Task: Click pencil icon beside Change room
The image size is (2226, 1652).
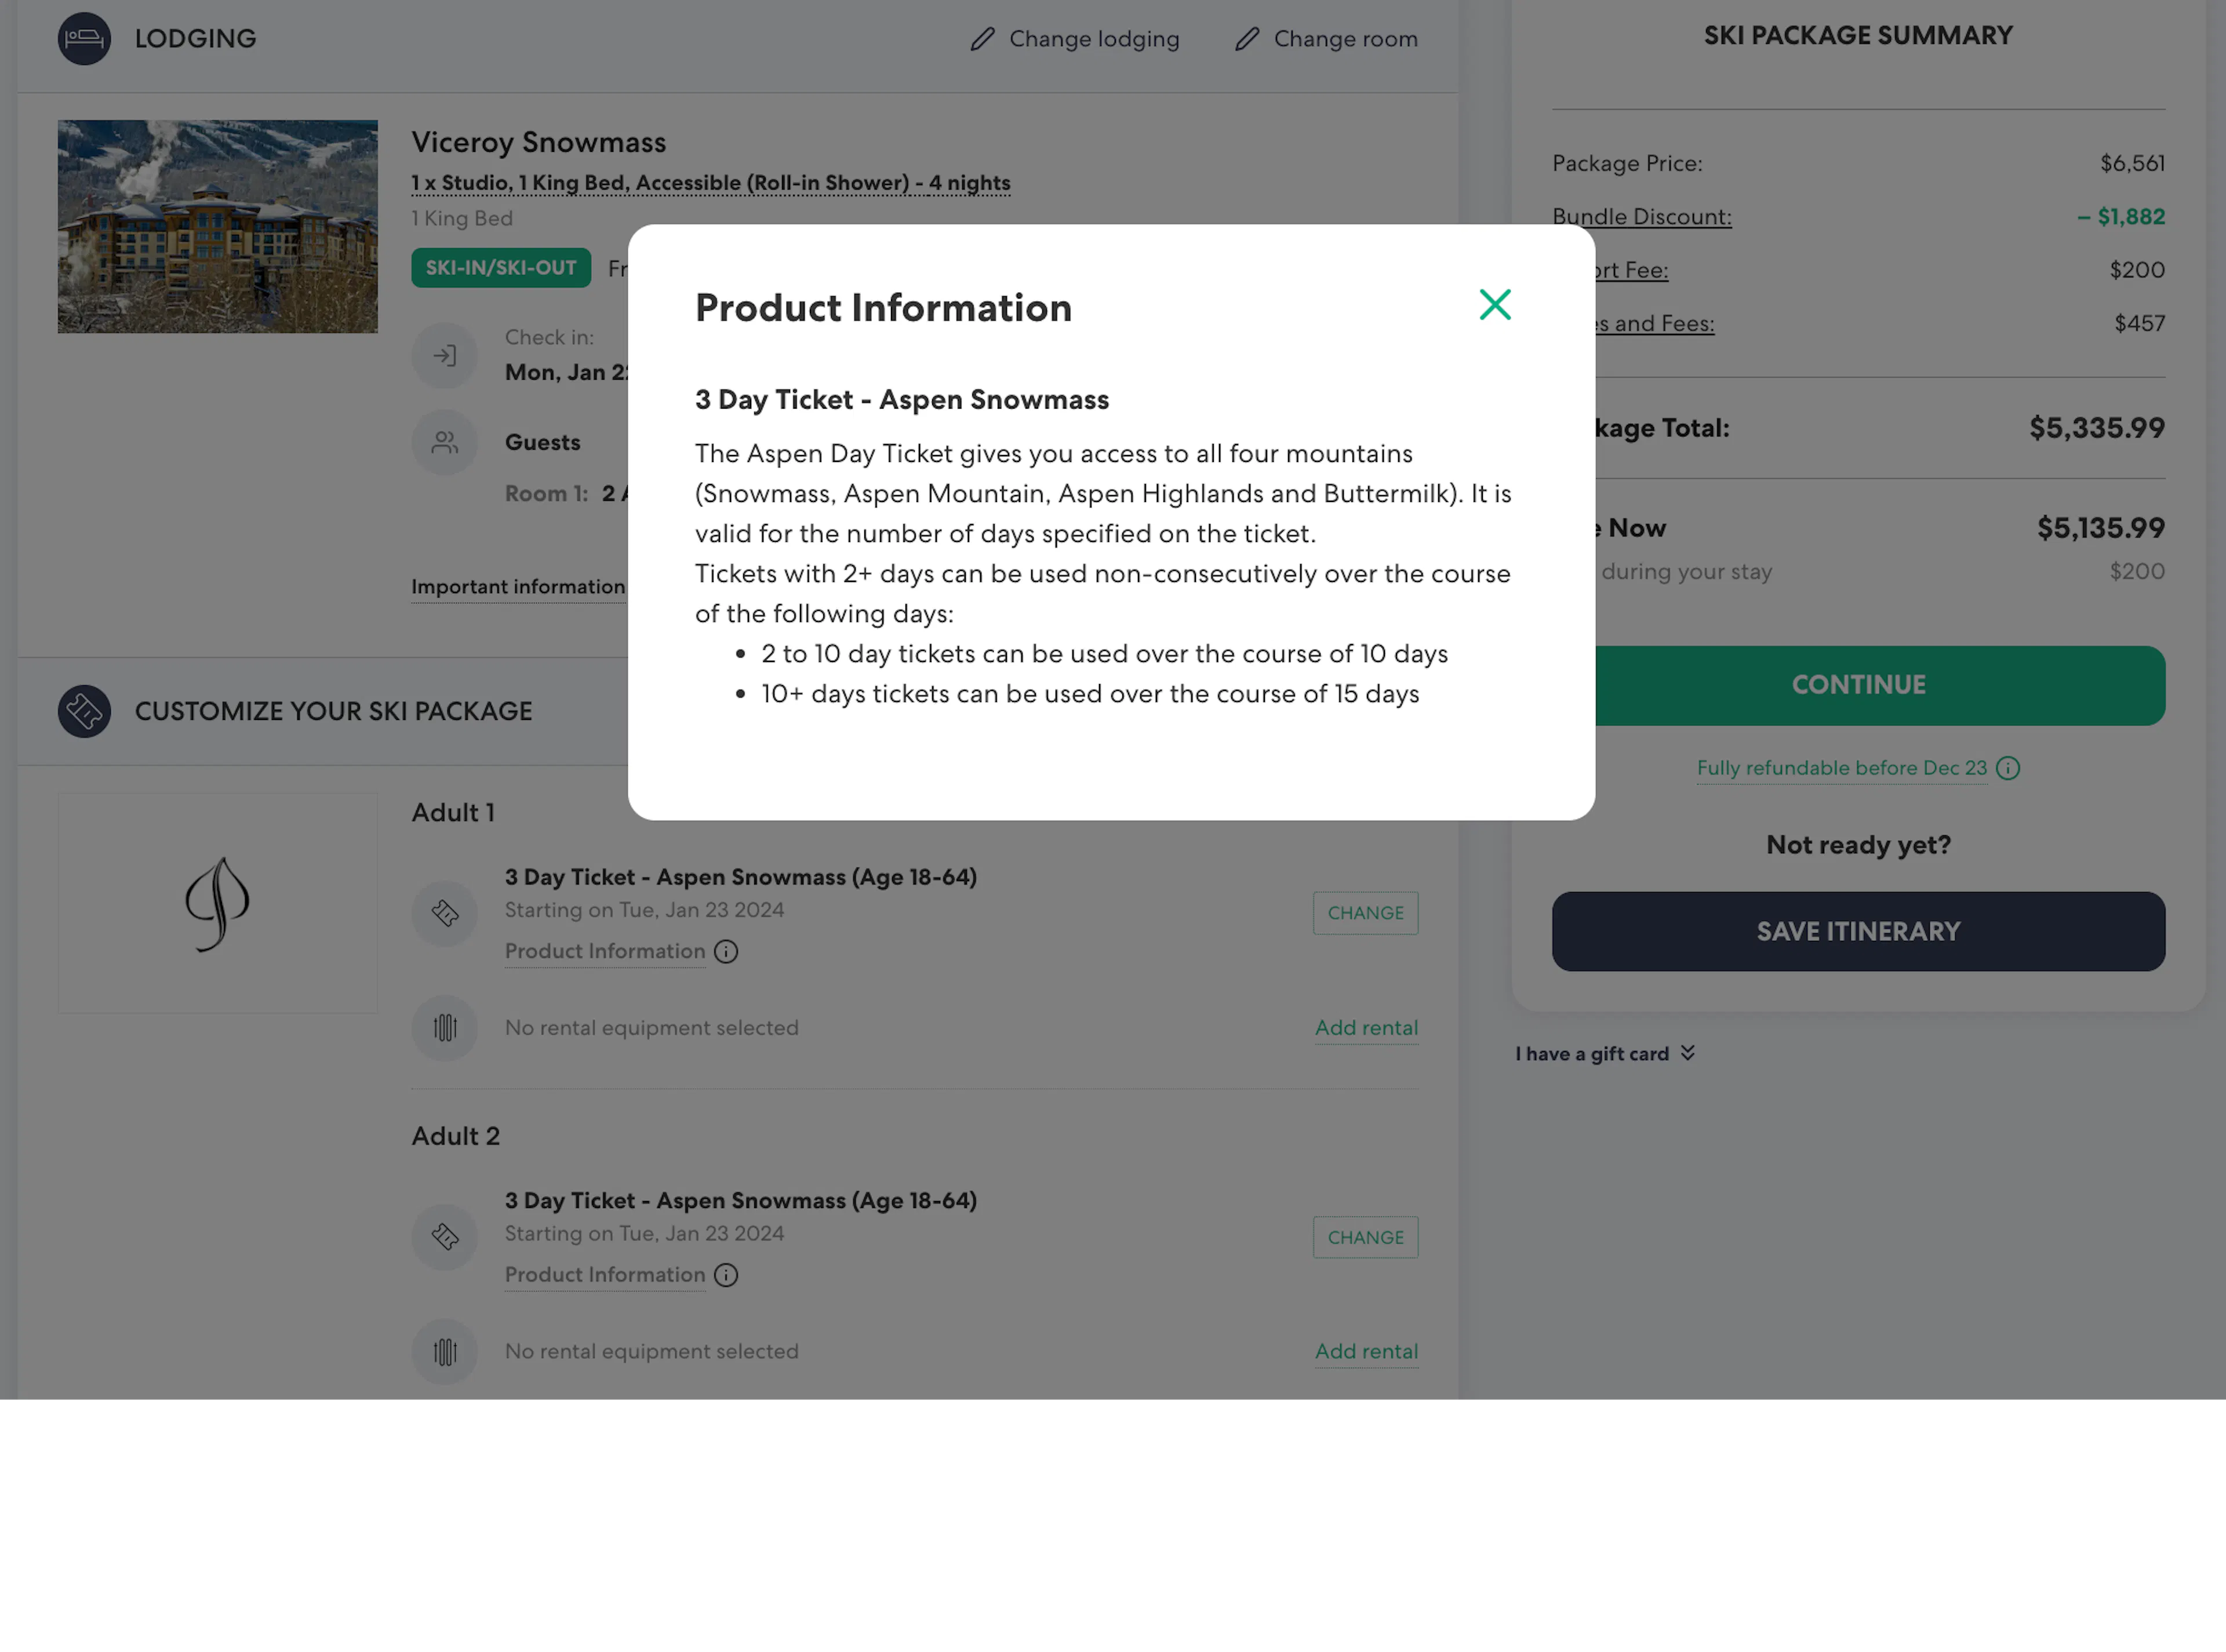Action: (1246, 39)
